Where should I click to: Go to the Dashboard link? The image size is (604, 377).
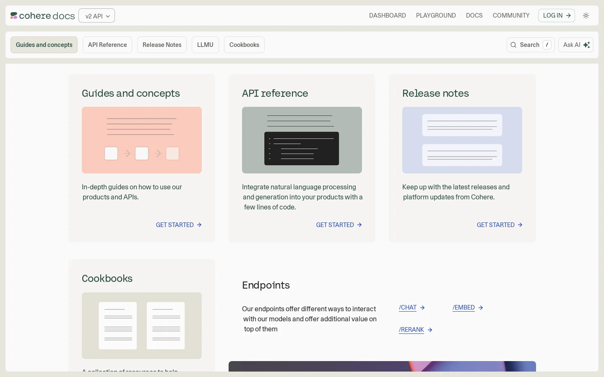[388, 15]
